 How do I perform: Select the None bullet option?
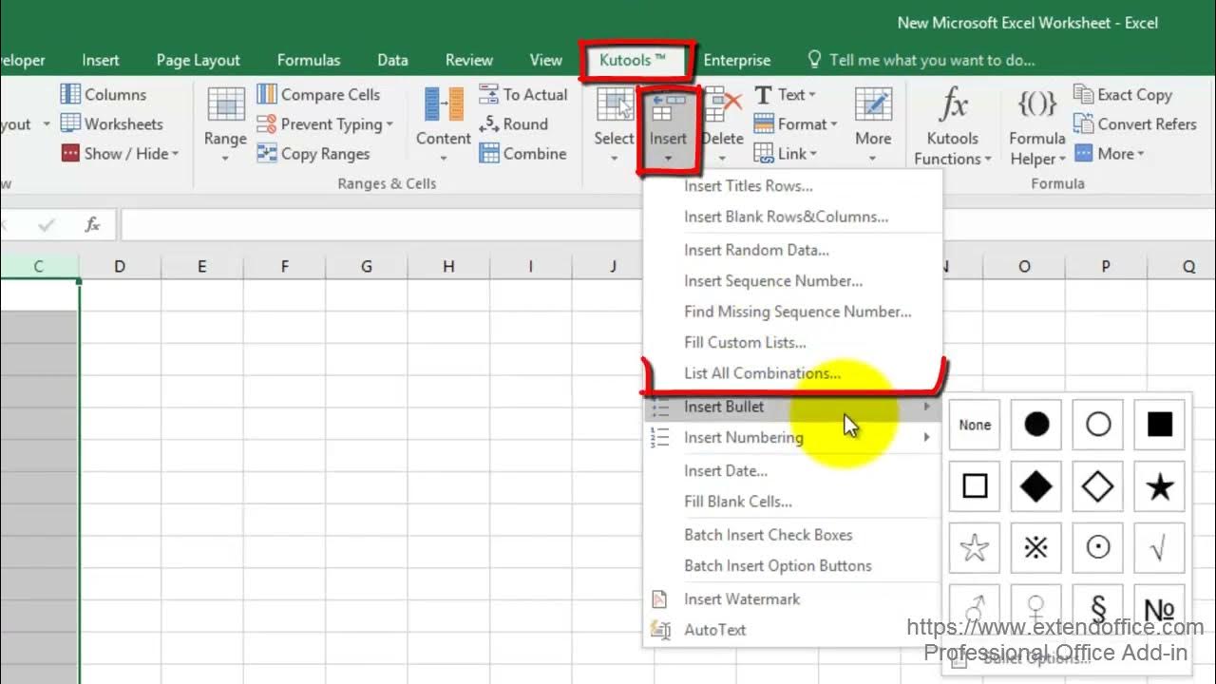click(975, 425)
